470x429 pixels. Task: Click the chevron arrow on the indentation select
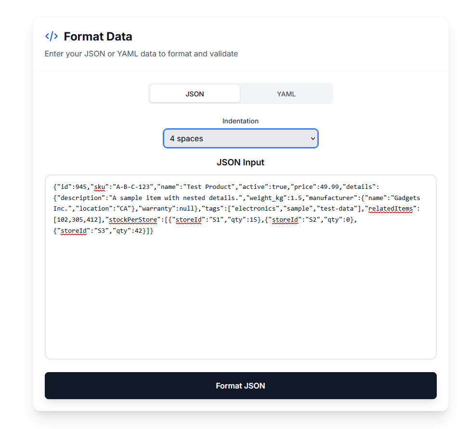(313, 138)
